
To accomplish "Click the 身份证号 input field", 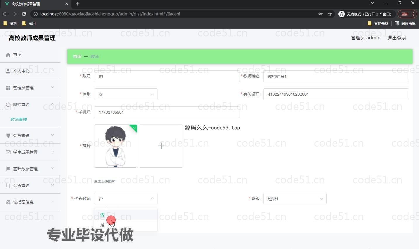I will pyautogui.click(x=336, y=94).
